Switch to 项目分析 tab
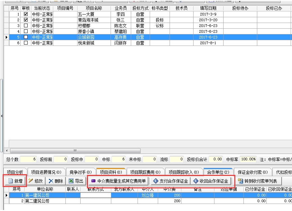 [x=15, y=172]
